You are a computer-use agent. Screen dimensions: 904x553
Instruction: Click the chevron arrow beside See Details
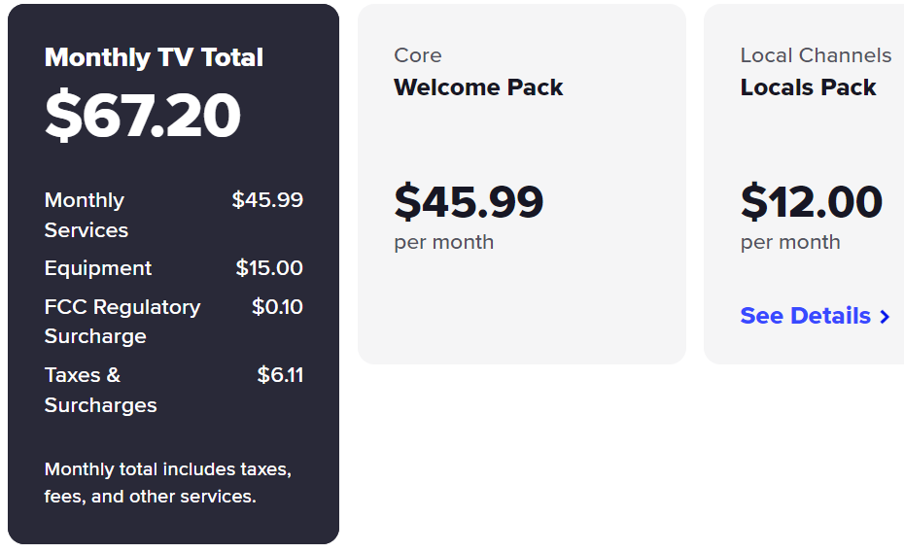pyautogui.click(x=885, y=317)
